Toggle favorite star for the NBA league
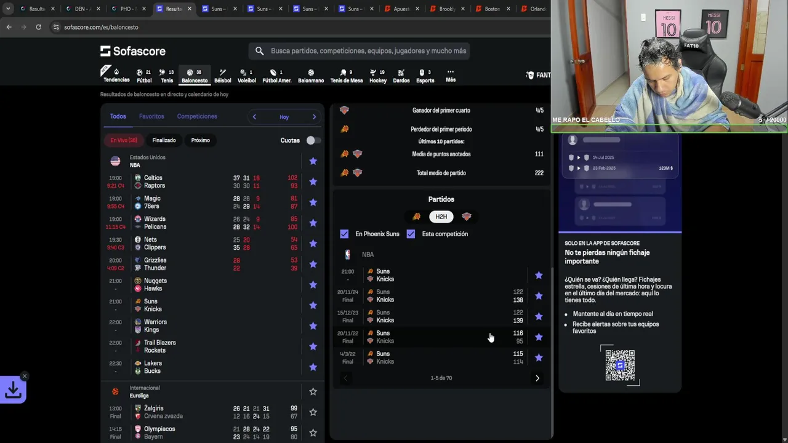This screenshot has height=443, width=788. (x=313, y=161)
